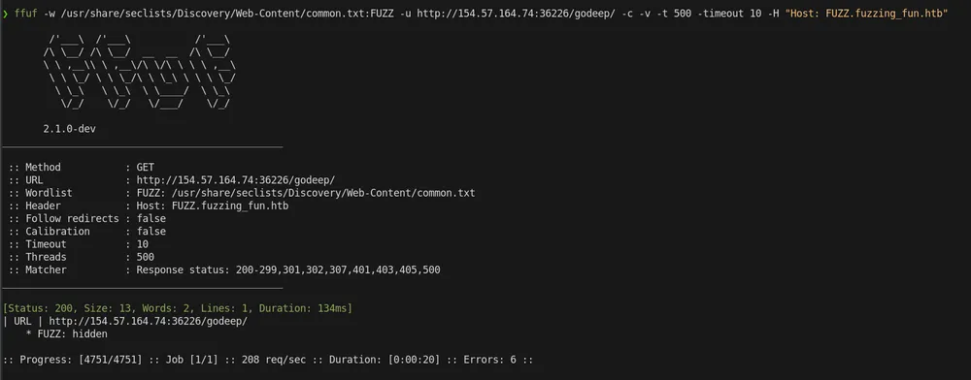Click the Calibration false value
This screenshot has height=380, width=971.
151,232
